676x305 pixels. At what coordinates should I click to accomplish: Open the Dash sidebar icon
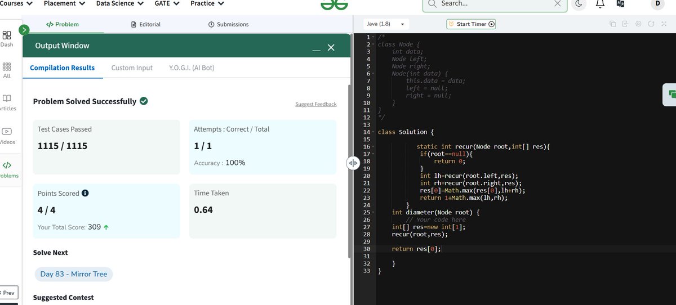tap(7, 38)
